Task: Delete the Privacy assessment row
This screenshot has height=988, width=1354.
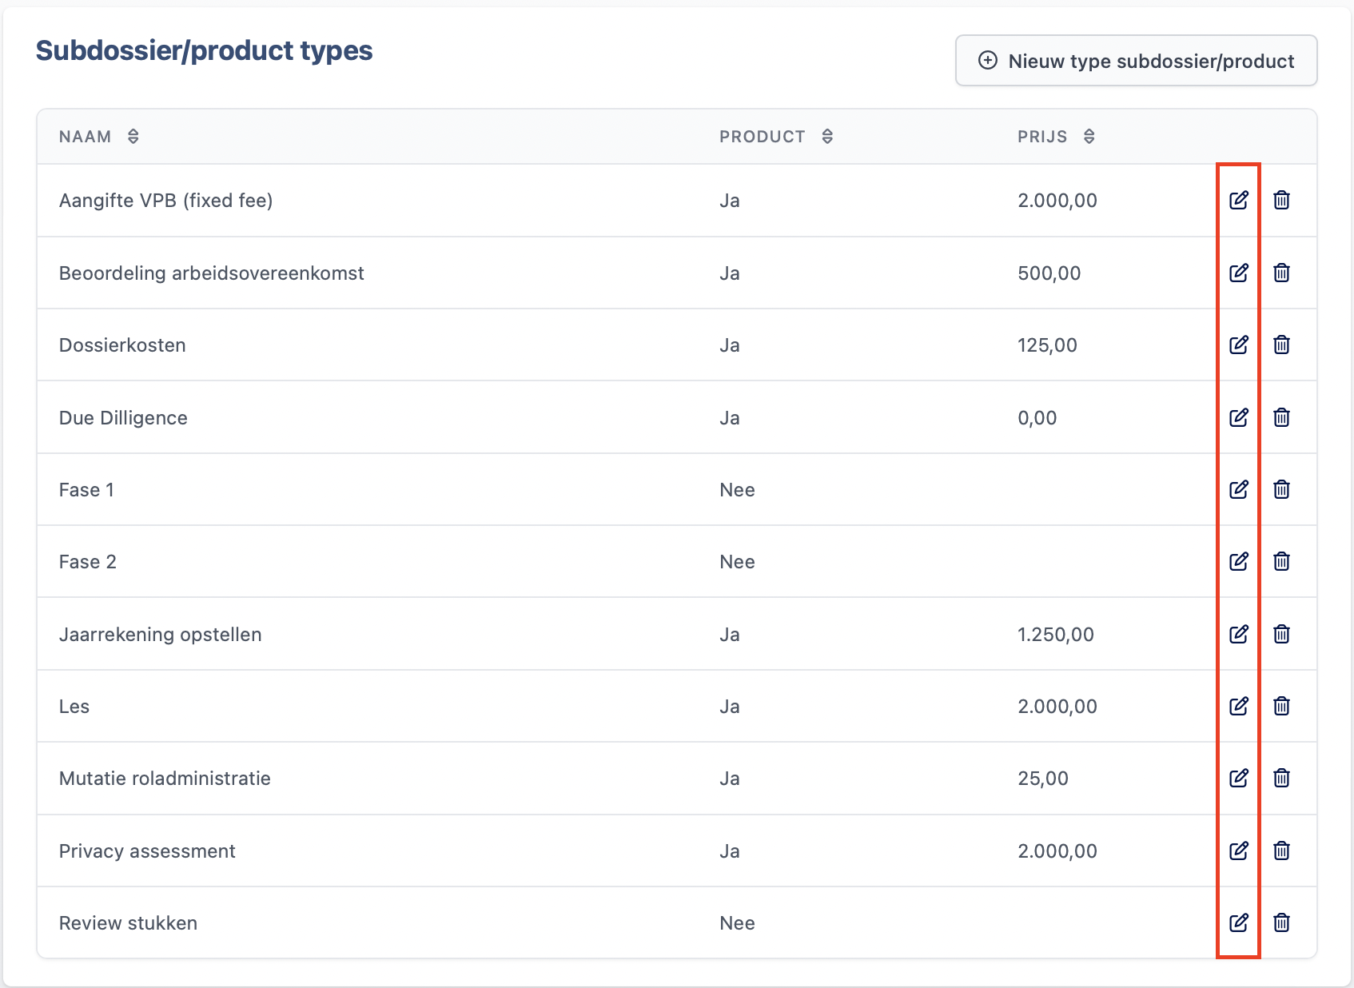Action: pyautogui.click(x=1281, y=851)
